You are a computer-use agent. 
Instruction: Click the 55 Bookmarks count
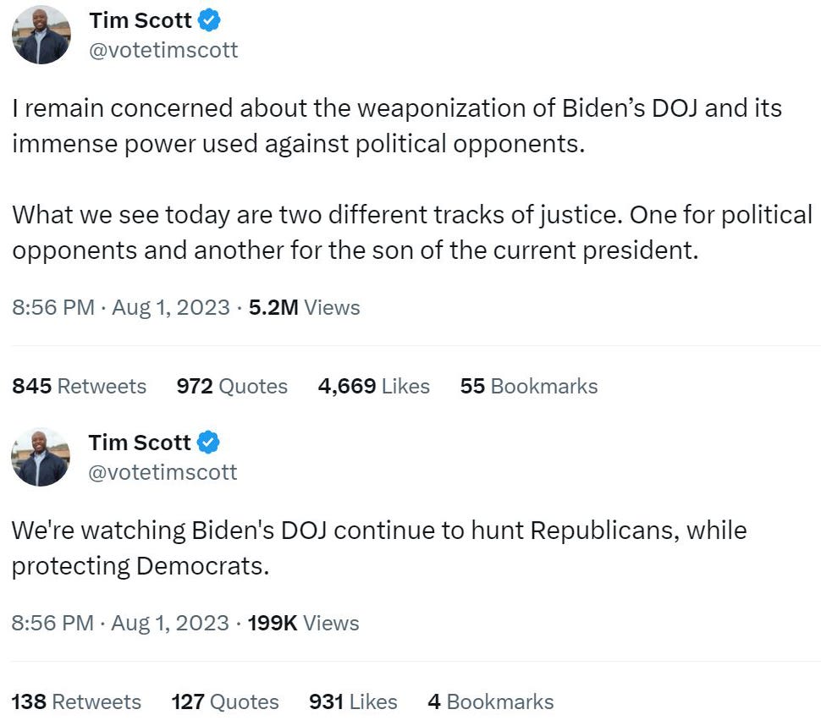click(x=529, y=387)
